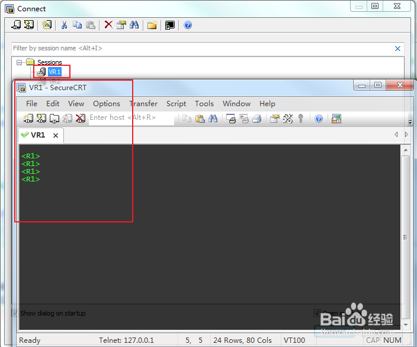Click the Connect icon in Connect dialog toolbar
The image size is (417, 347).
pyautogui.click(x=16, y=25)
